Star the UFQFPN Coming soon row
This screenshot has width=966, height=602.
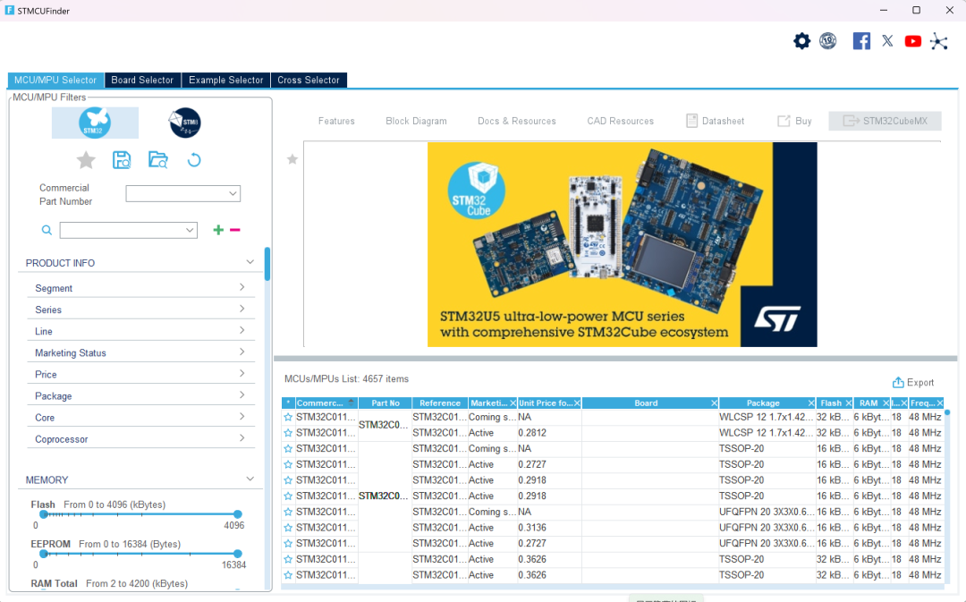coord(288,512)
